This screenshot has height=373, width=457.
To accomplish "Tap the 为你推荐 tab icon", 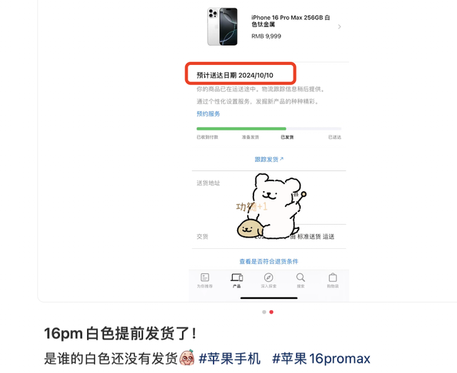I will coord(205,277).
